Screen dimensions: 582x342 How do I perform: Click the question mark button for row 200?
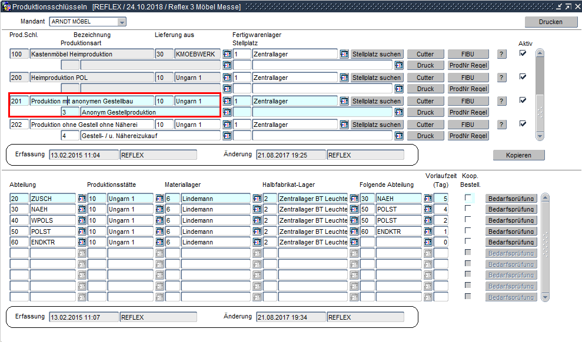(501, 78)
